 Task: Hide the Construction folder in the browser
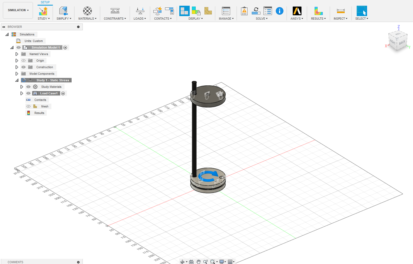pos(24,67)
